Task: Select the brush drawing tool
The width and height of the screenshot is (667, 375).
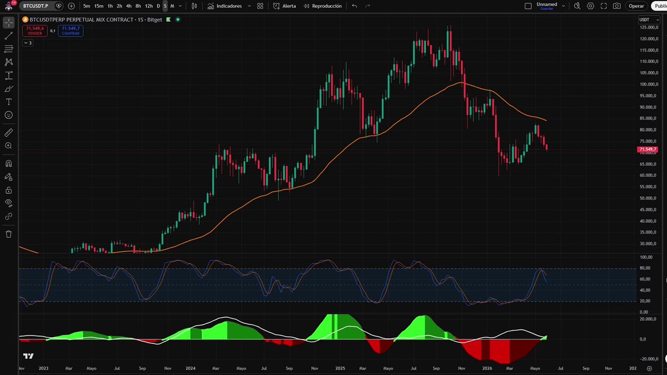Action: click(x=9, y=89)
